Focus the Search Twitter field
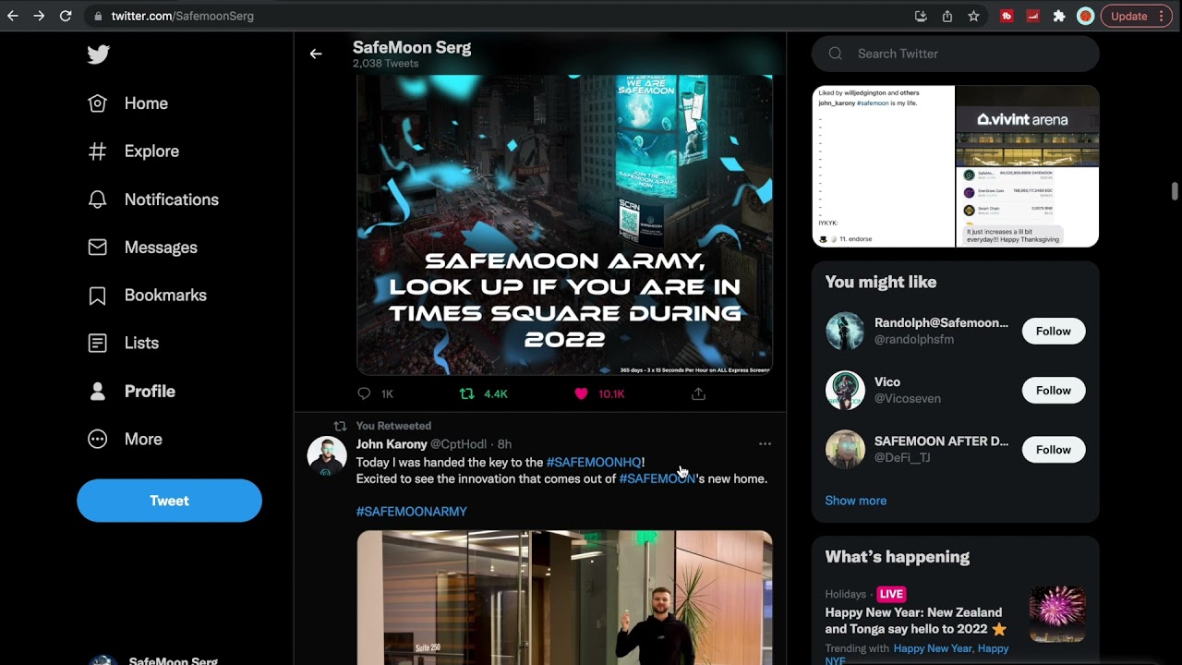The height and width of the screenshot is (665, 1182). point(956,54)
